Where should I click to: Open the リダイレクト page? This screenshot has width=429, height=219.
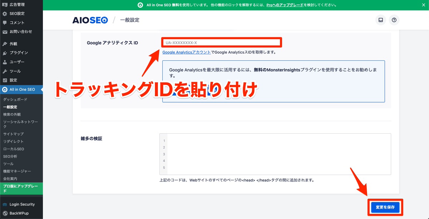pyautogui.click(x=13, y=141)
